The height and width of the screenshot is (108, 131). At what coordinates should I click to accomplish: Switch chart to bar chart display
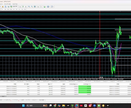click(20, 7)
